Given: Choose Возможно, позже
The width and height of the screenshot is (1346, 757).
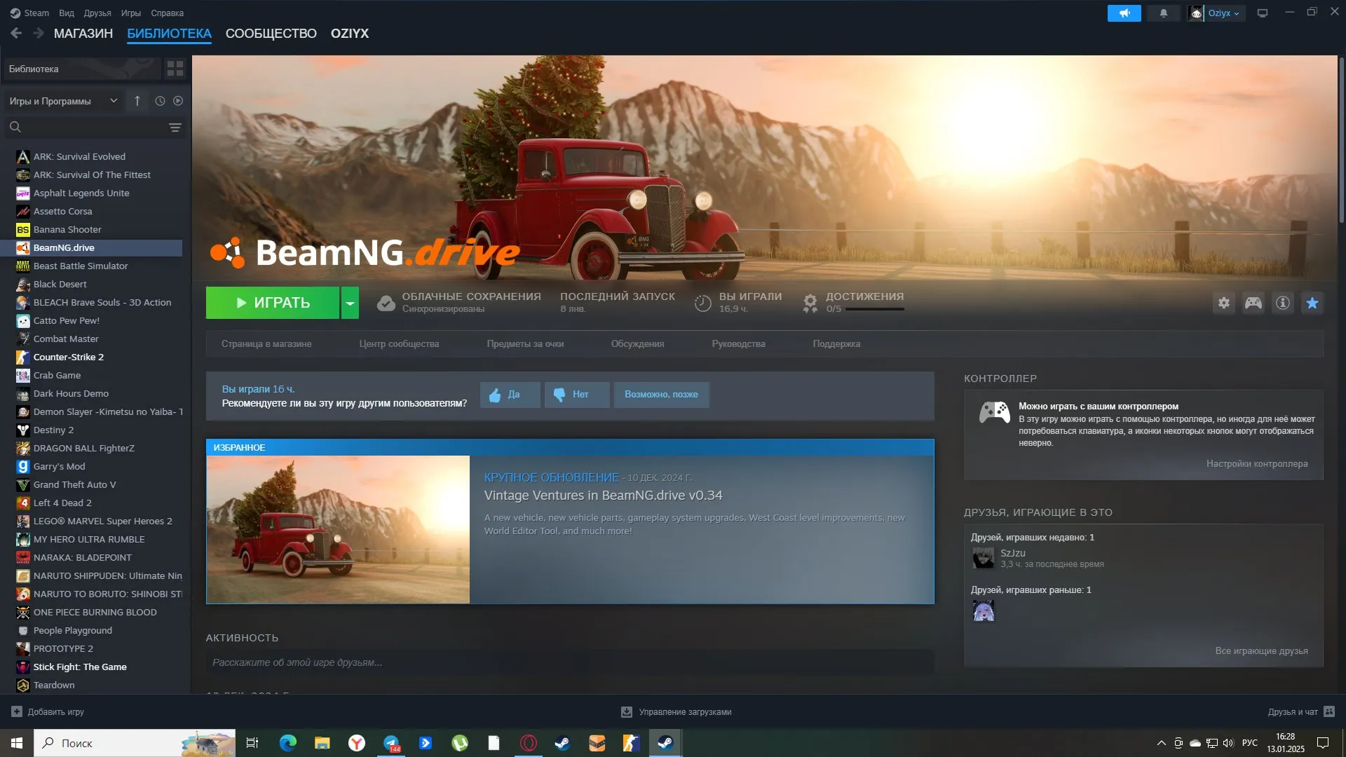Looking at the screenshot, I should (661, 395).
